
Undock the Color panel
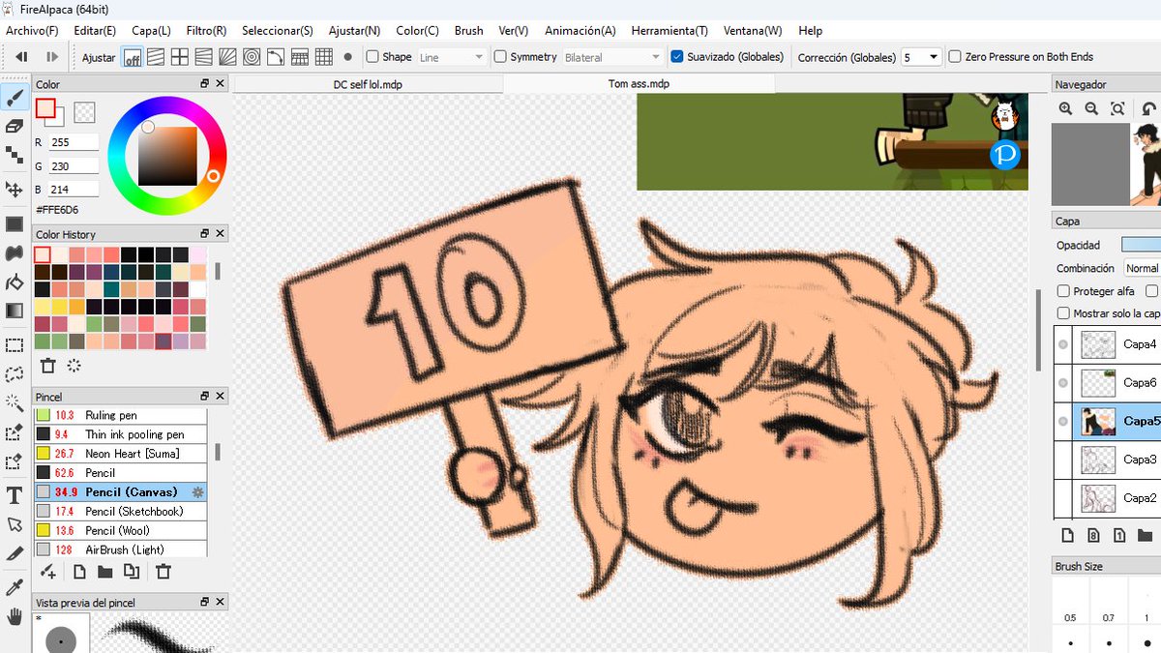tap(205, 84)
